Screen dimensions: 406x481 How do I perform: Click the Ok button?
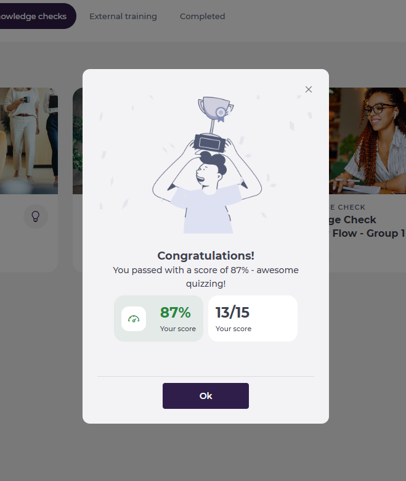pos(206,396)
